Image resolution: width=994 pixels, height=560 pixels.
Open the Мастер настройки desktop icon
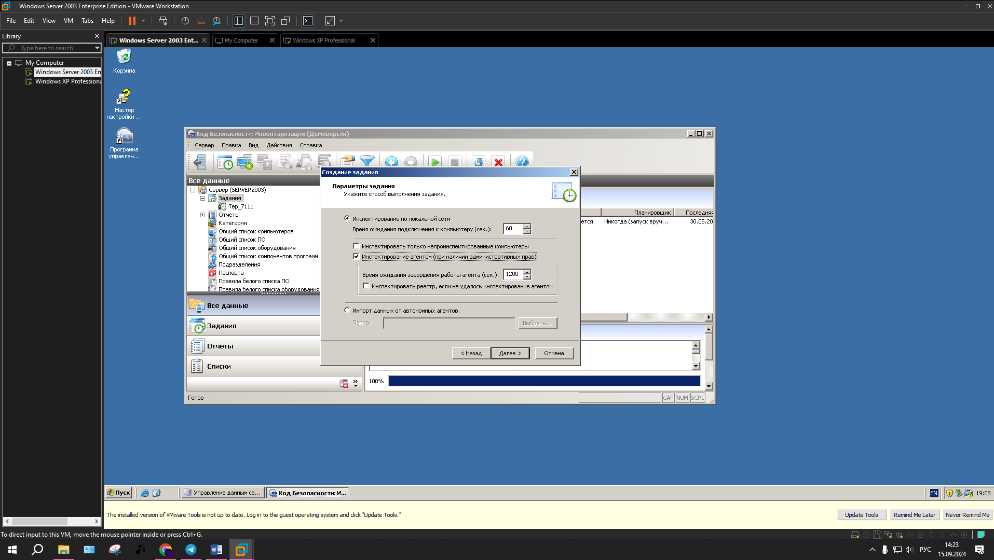point(124,104)
